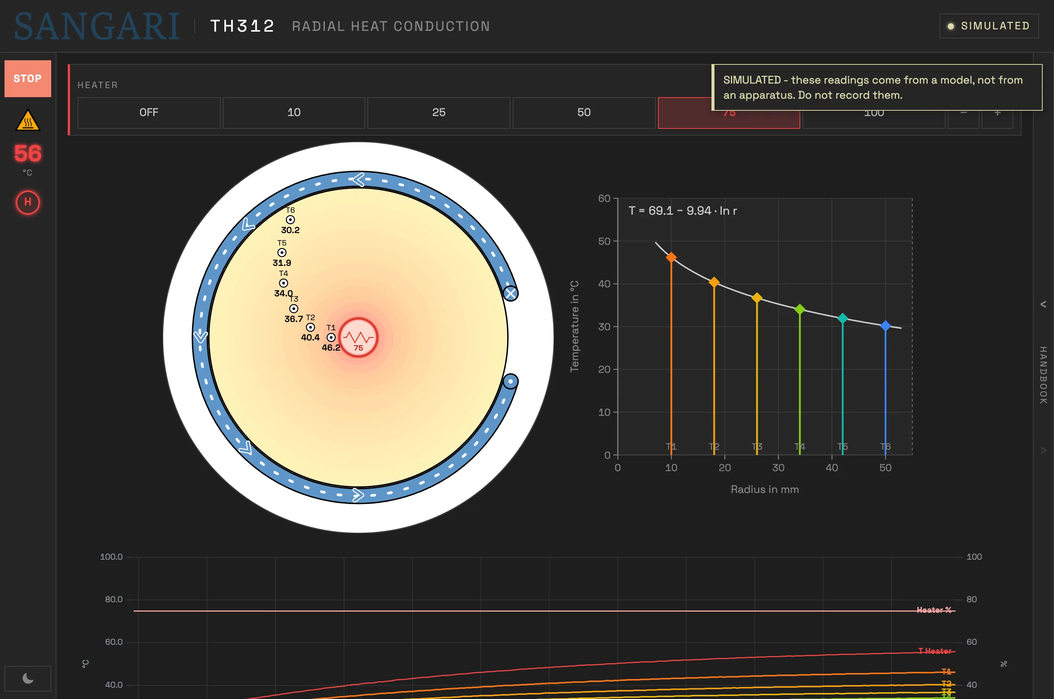This screenshot has height=699, width=1054.
Task: Toggle dark mode with the moon icon
Action: (x=27, y=678)
